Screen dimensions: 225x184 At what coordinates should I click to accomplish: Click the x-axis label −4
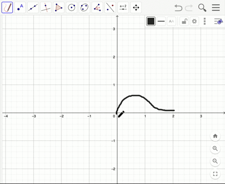[x=6, y=116]
